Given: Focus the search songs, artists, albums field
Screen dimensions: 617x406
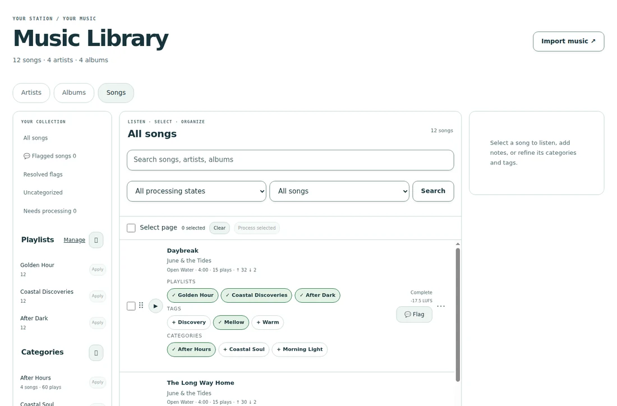Looking at the screenshot, I should [x=290, y=160].
